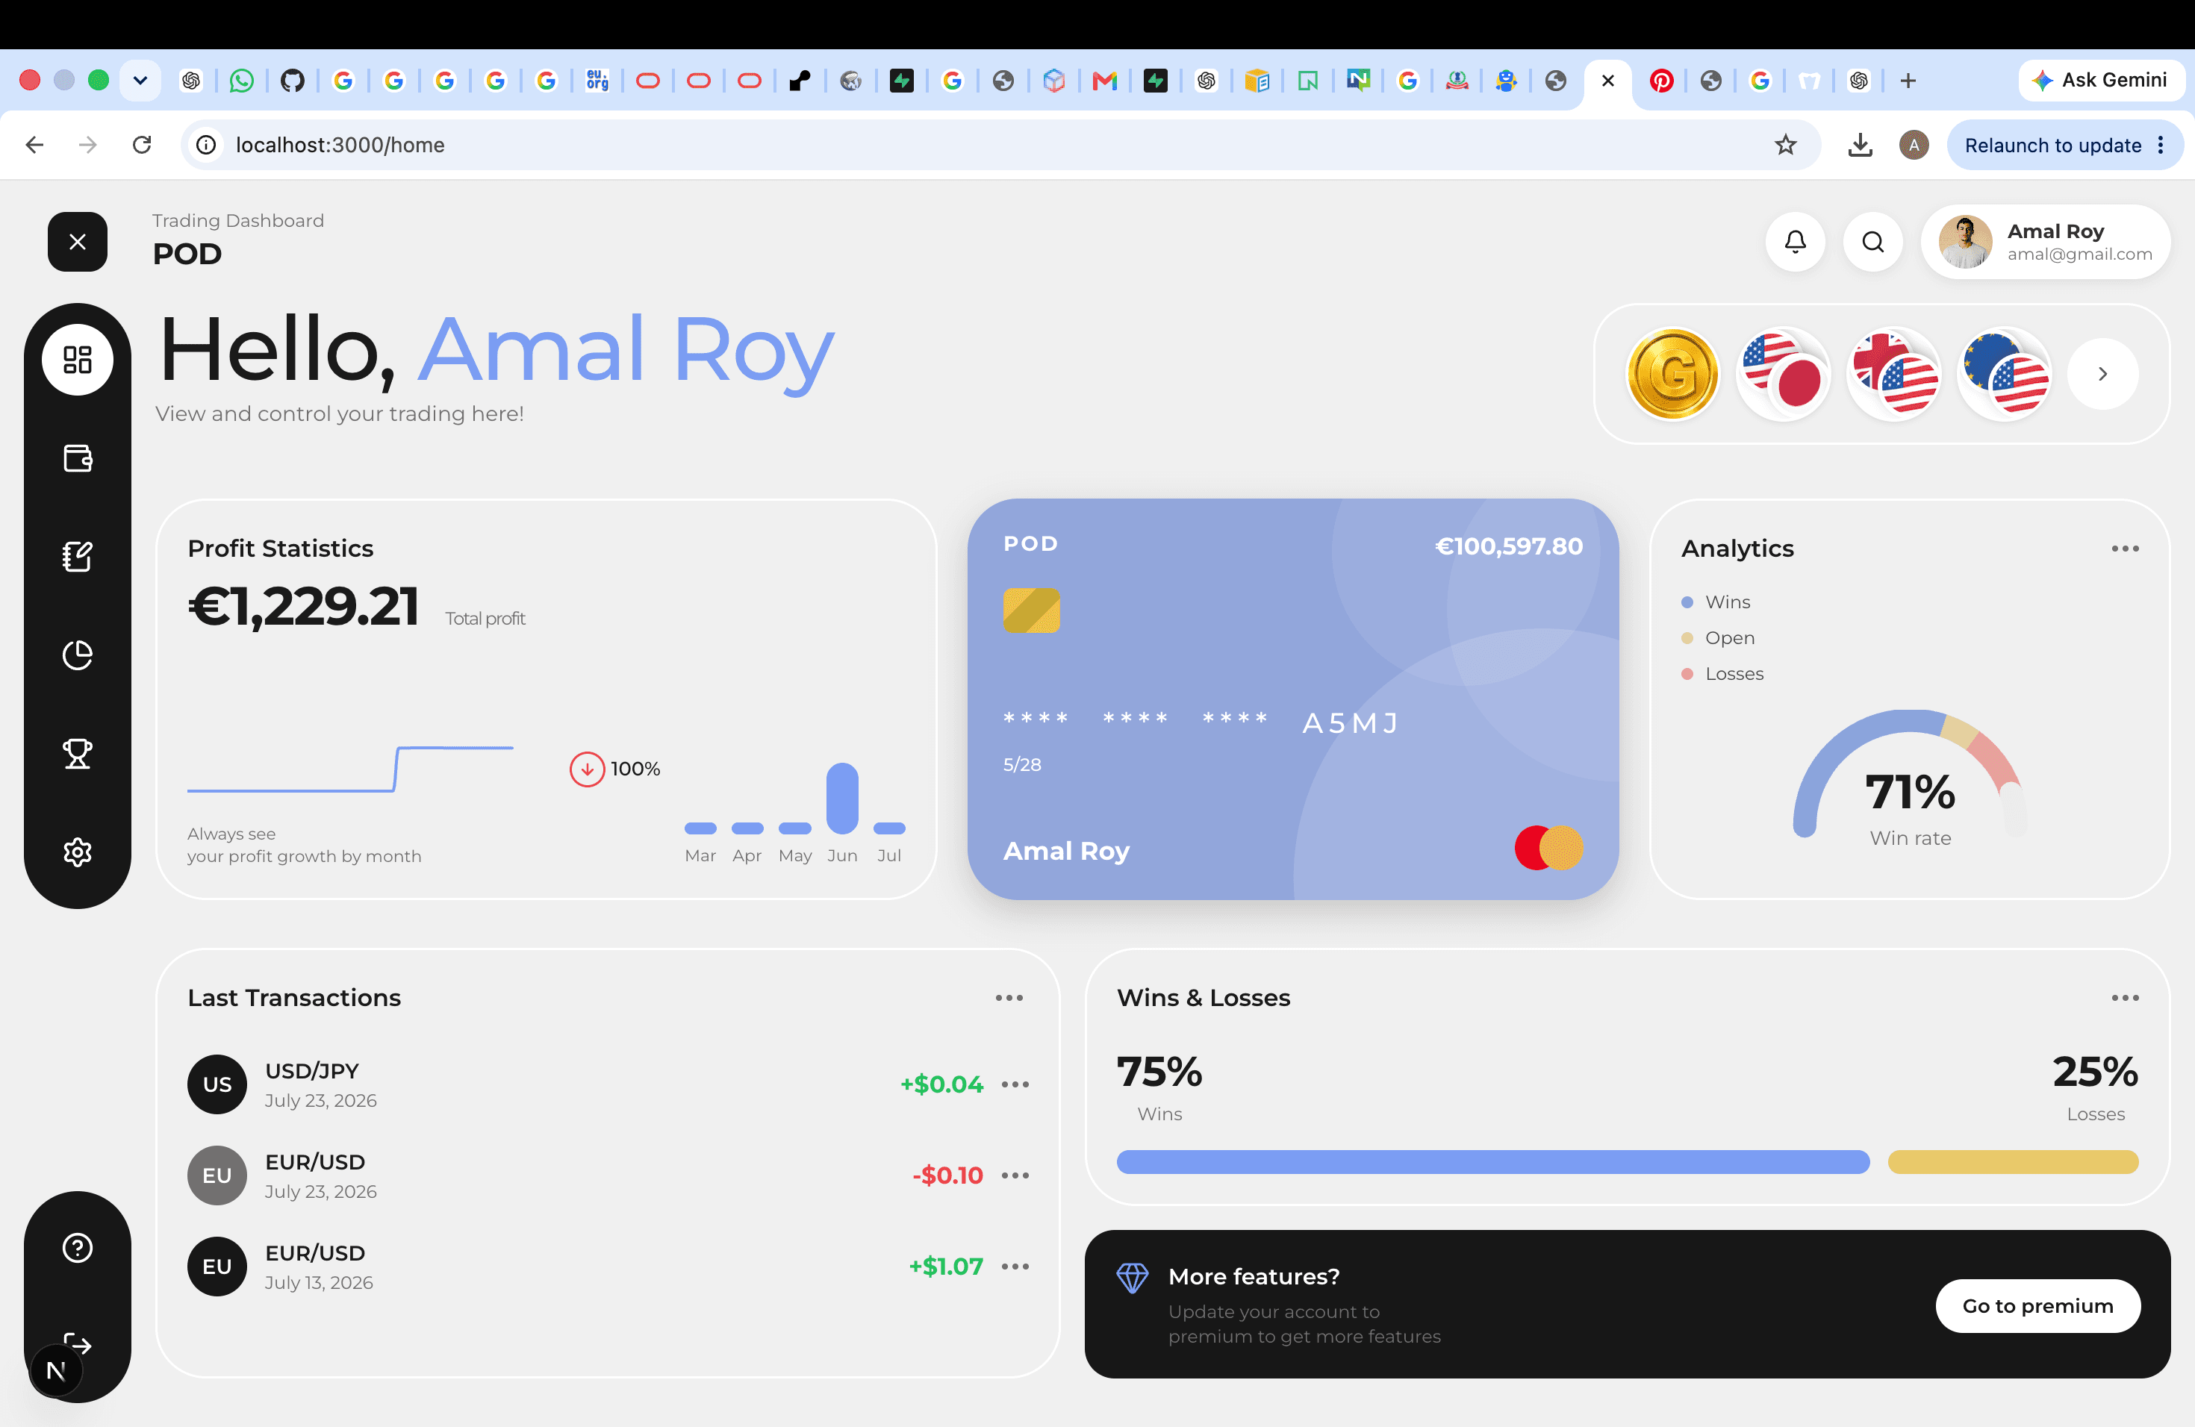Click Go to premium button
Viewport: 2195px width, 1427px height.
[2037, 1305]
